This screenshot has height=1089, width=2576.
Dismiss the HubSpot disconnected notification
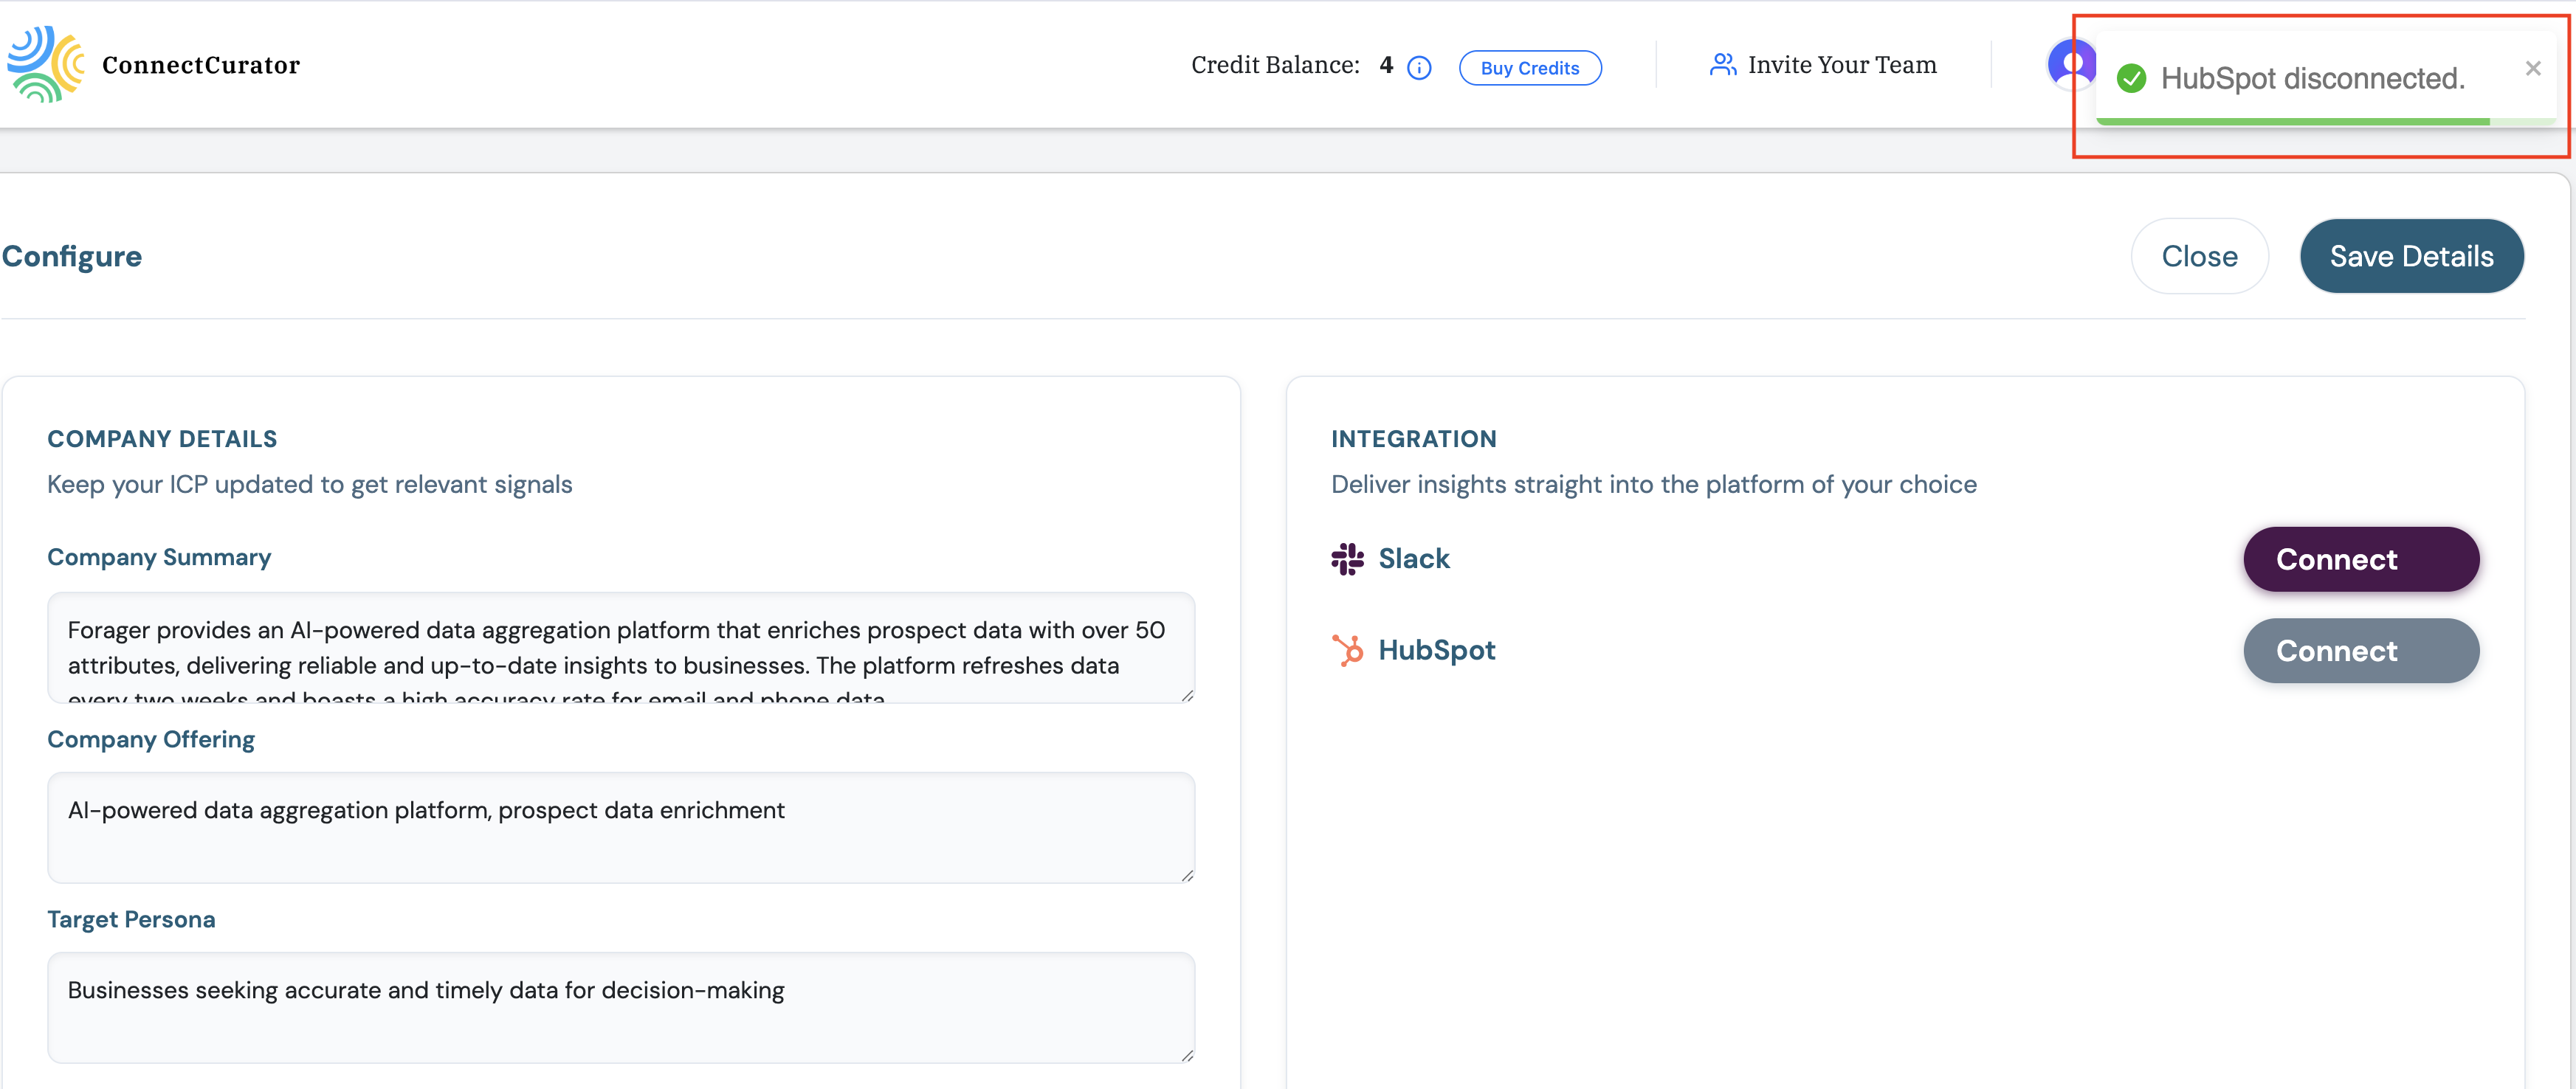tap(2532, 68)
